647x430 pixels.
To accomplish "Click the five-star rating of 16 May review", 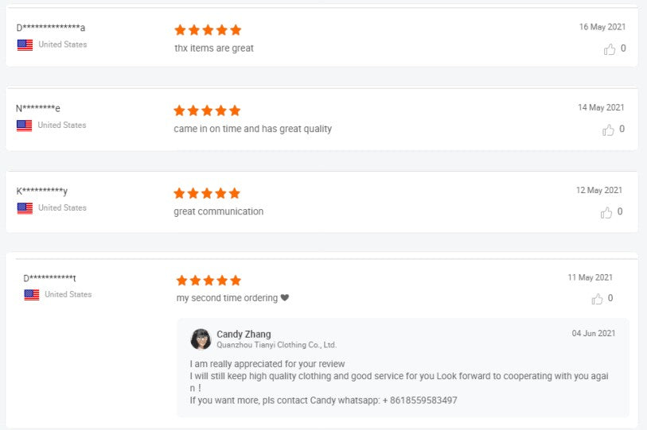I will click(208, 30).
